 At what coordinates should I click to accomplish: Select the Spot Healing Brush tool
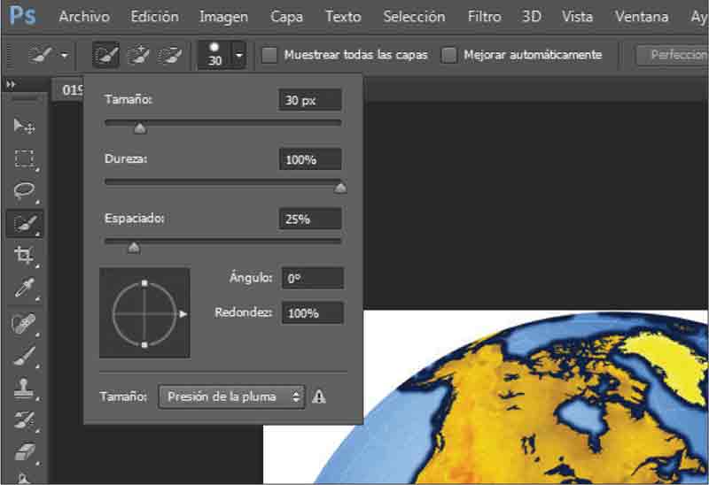[24, 323]
